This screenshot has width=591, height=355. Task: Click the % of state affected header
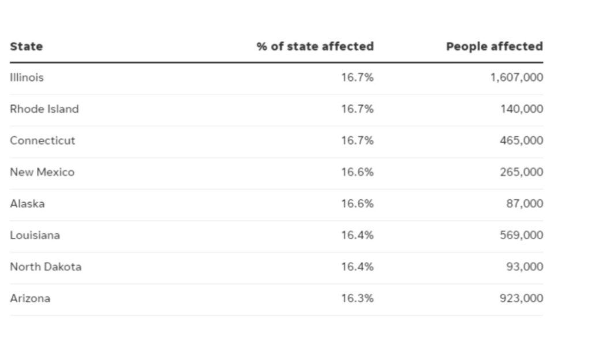(315, 47)
